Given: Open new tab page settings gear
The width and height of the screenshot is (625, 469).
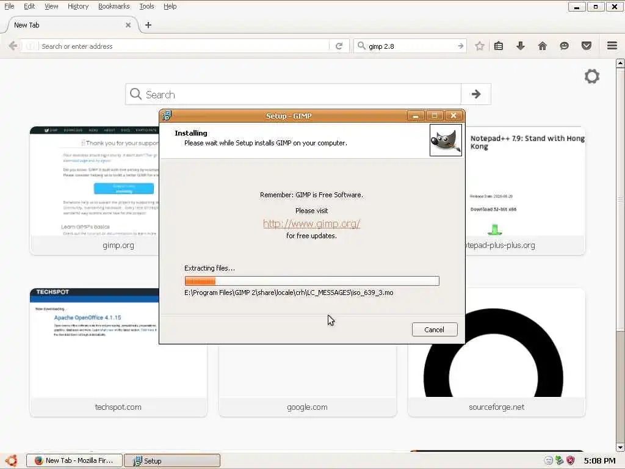Looking at the screenshot, I should 592,76.
